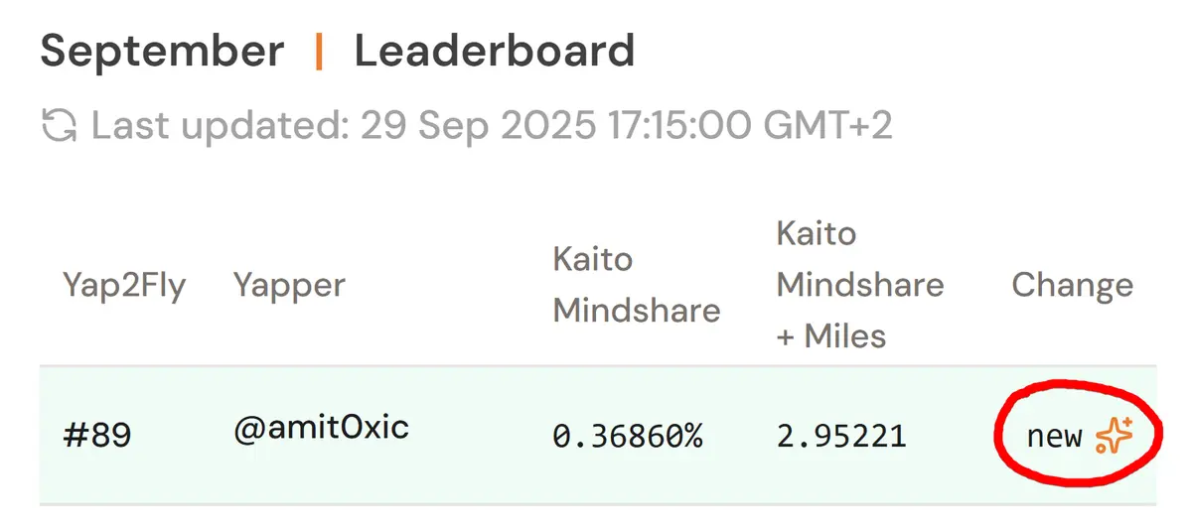Click the "Last updated:" label text
Image resolution: width=1192 pixels, height=528 pixels.
221,127
